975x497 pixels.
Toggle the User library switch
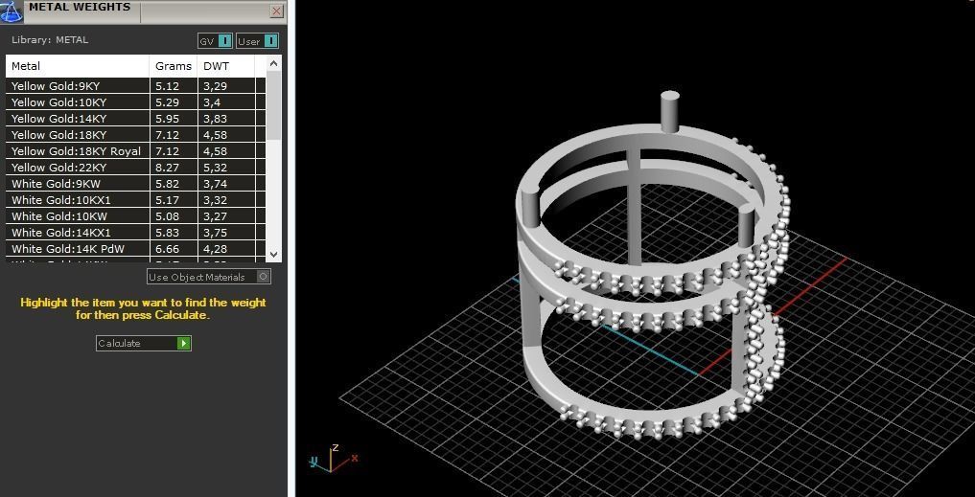tap(258, 41)
